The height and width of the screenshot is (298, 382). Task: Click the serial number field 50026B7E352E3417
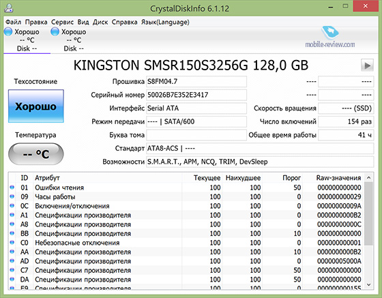tap(196, 95)
